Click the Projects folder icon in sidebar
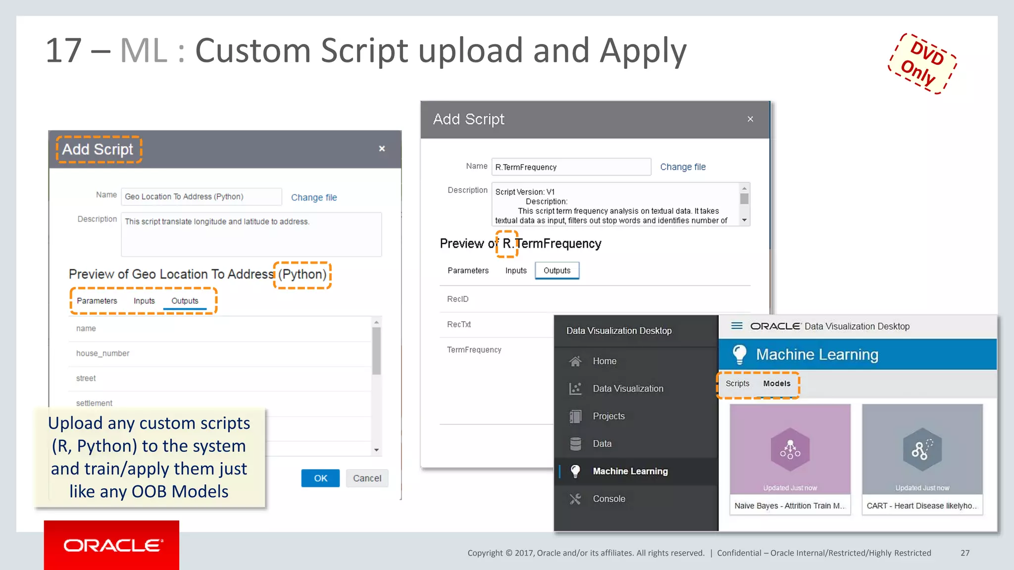1014x570 pixels. (x=575, y=416)
